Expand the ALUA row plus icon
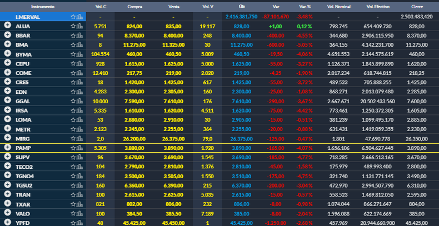Screen dimensions: 439x226 coord(8,26)
